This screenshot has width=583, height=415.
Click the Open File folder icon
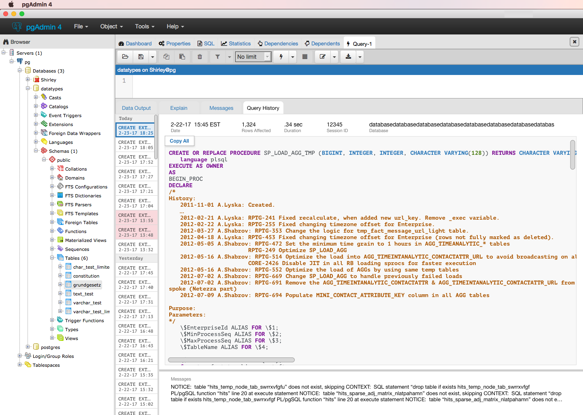click(125, 57)
